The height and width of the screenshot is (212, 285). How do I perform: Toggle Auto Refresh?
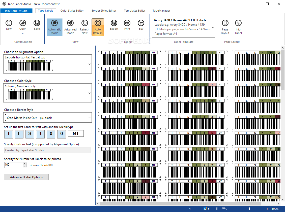[98, 27]
